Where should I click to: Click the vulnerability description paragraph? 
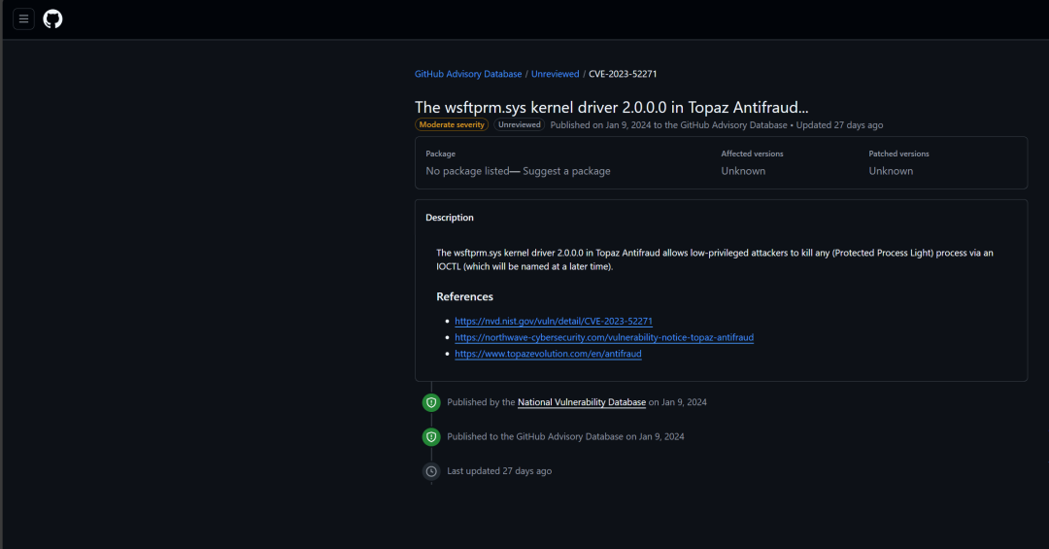[x=715, y=259]
